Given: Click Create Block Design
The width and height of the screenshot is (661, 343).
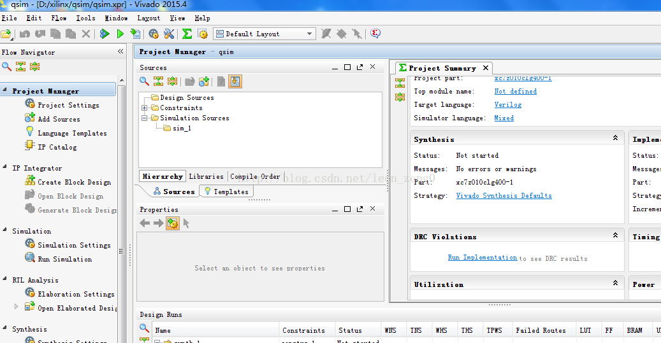Looking at the screenshot, I should click(68, 182).
